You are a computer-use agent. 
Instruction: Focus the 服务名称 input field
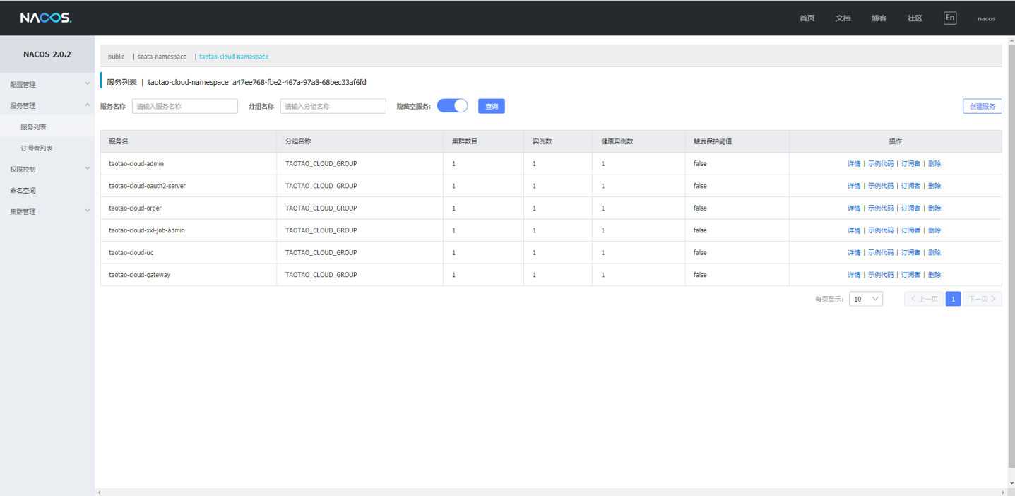tap(185, 106)
